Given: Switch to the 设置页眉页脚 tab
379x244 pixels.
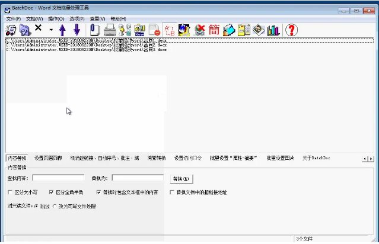Looking at the screenshot, I should point(48,158).
